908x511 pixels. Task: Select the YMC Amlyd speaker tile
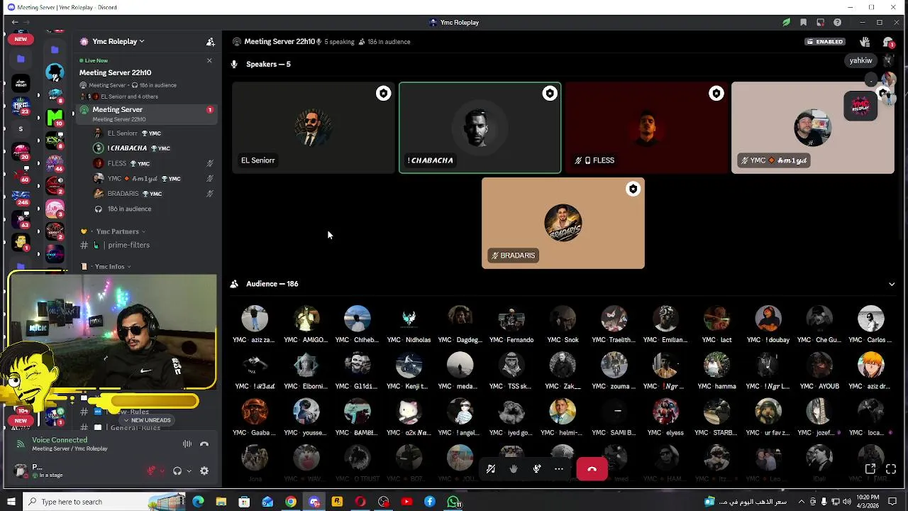coord(813,128)
